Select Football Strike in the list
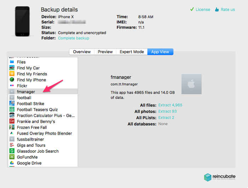Screen dimensions: 248x188 43,104
